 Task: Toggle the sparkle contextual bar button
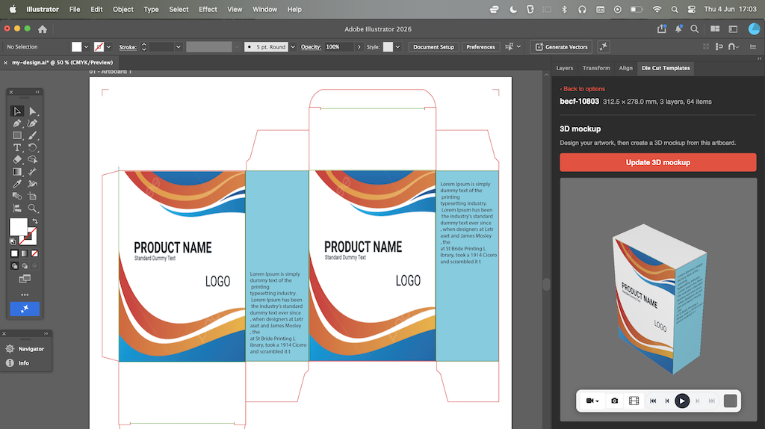604,47
